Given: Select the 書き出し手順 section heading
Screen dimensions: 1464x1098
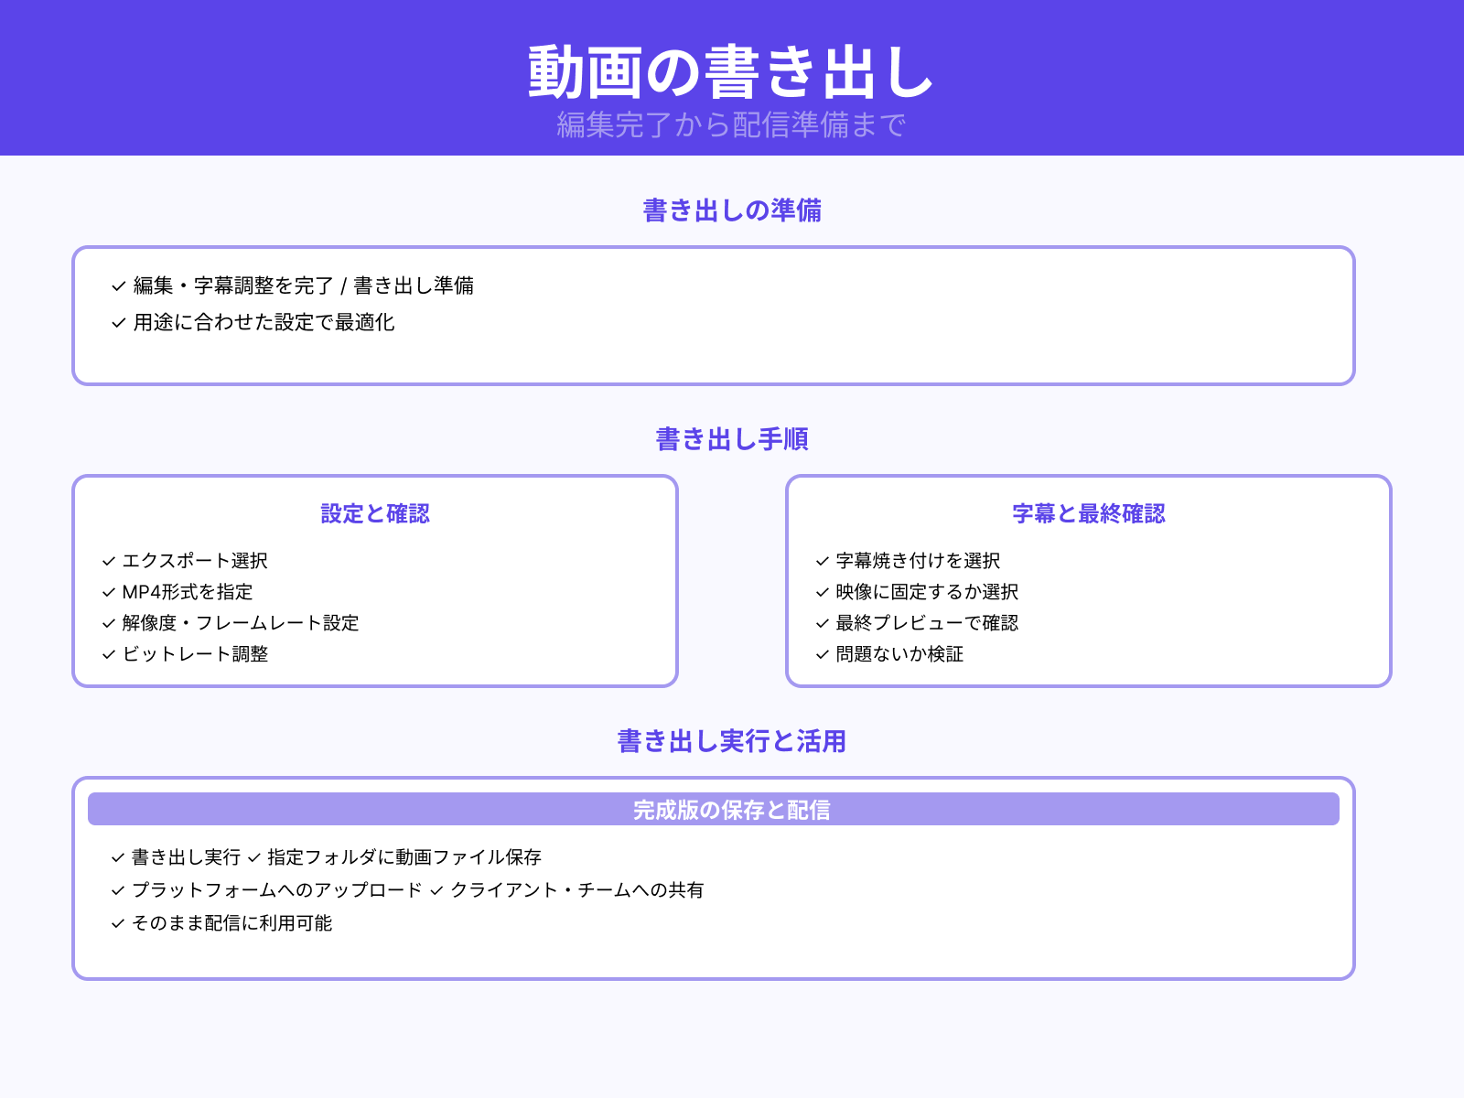Looking at the screenshot, I should click(x=732, y=439).
